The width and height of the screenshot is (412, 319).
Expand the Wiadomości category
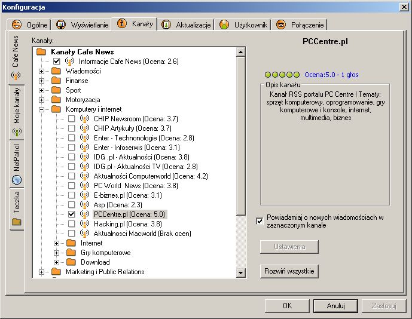pyautogui.click(x=42, y=71)
